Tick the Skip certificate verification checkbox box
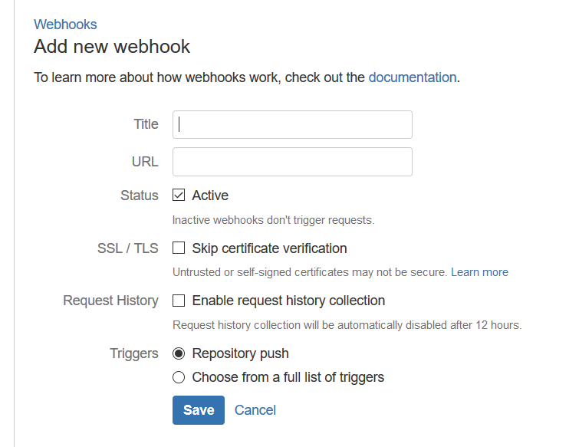This screenshot has width=569, height=447. (x=179, y=248)
